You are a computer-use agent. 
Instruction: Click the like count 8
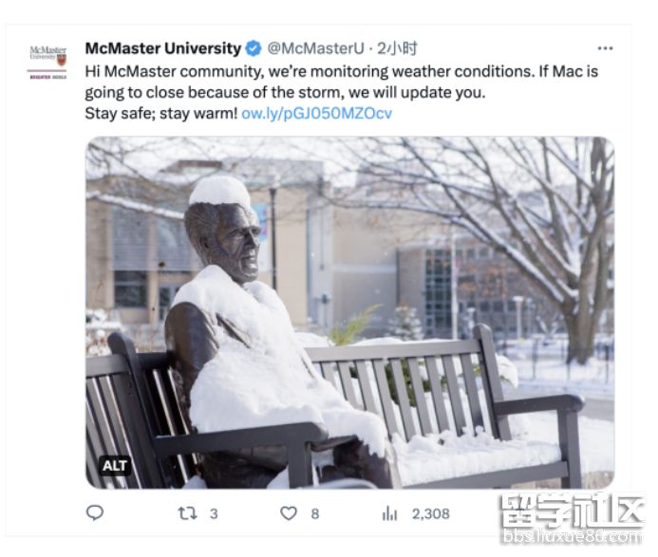tap(315, 513)
